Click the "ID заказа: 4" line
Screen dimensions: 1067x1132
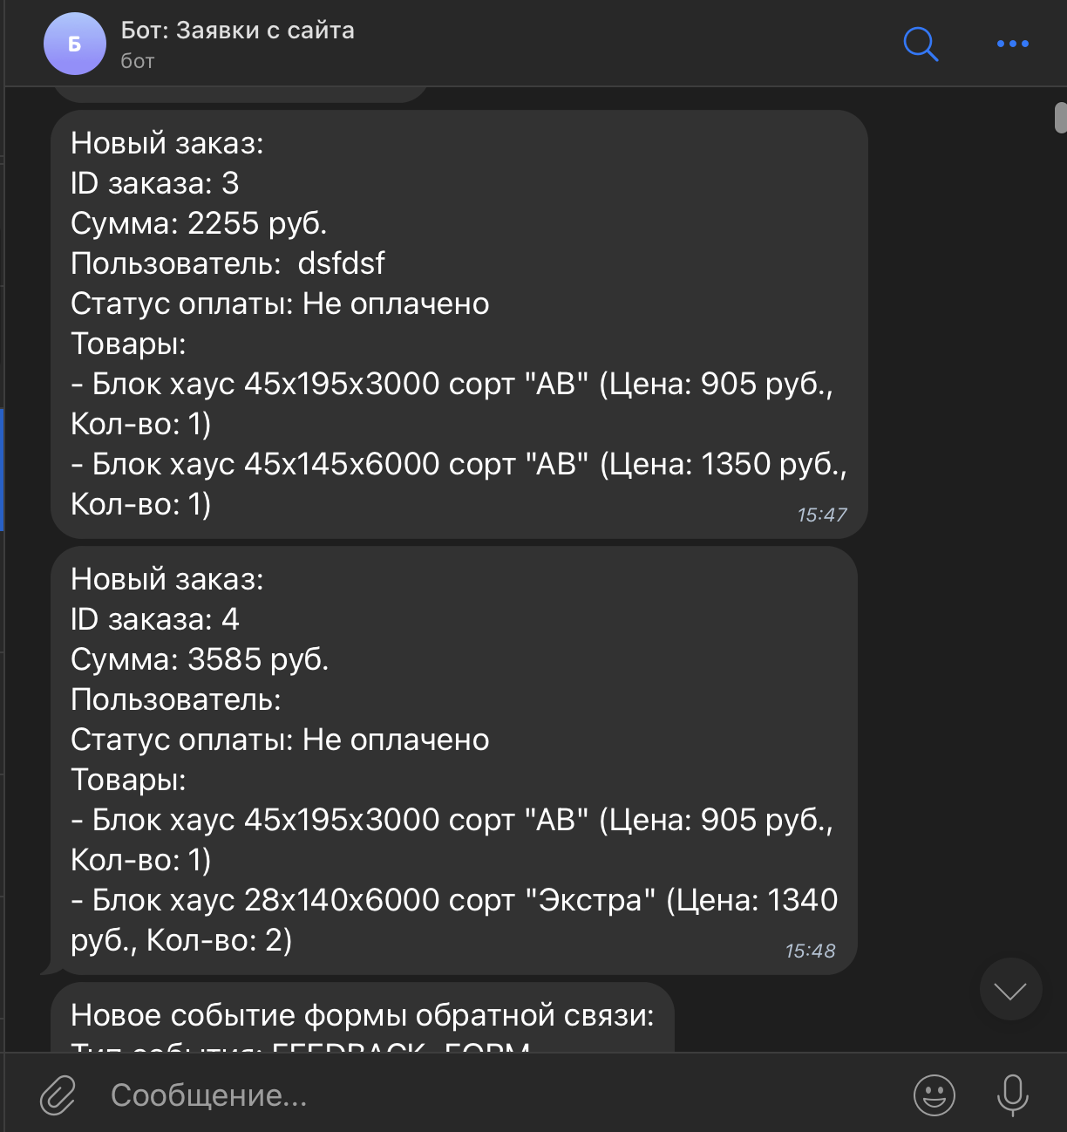pos(155,619)
